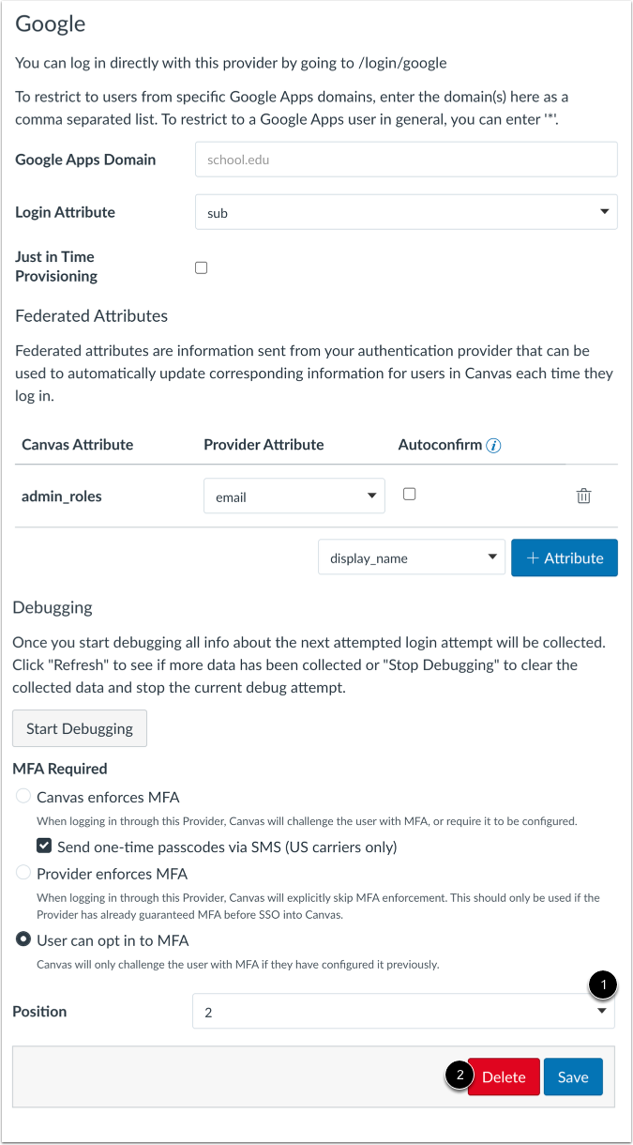Change the Position dropdown value
This screenshot has width=633, height=1145.
point(403,1011)
